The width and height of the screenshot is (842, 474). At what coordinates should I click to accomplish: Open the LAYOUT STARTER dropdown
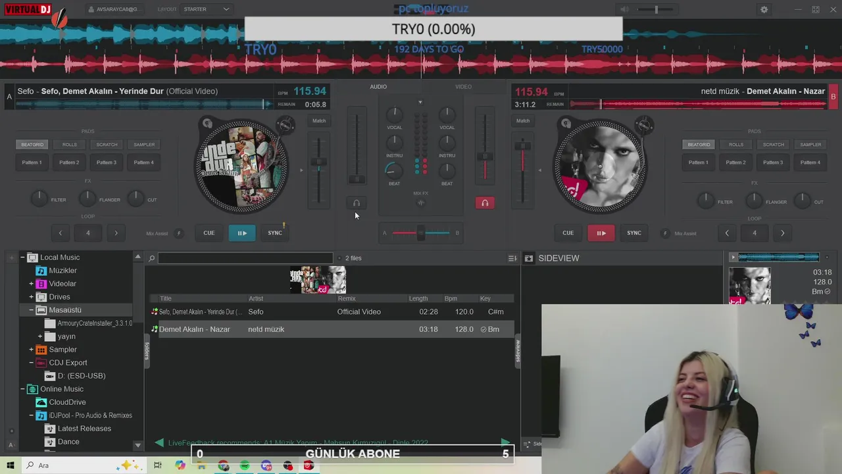pos(207,9)
